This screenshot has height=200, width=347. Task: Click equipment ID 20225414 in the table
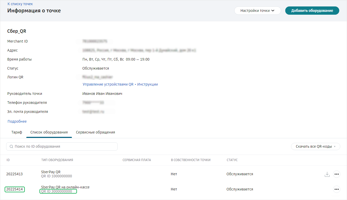point(14,189)
